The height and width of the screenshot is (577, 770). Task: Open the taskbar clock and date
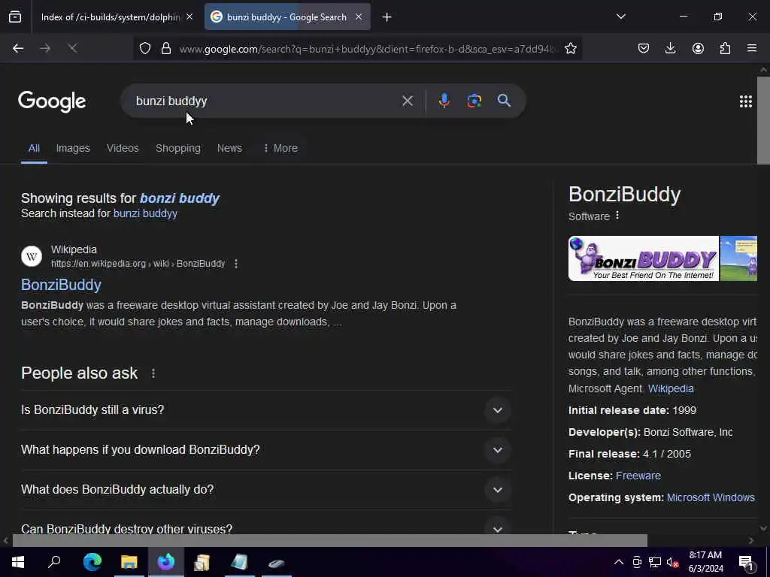(x=705, y=562)
